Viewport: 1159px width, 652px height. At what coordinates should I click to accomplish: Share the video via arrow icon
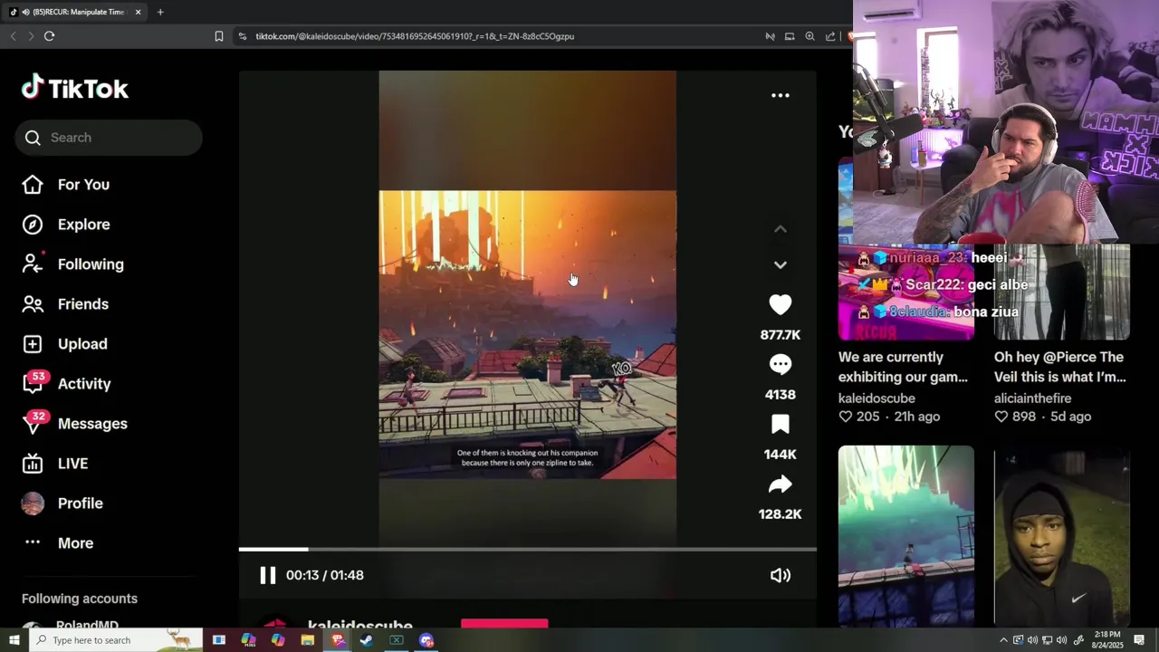780,484
